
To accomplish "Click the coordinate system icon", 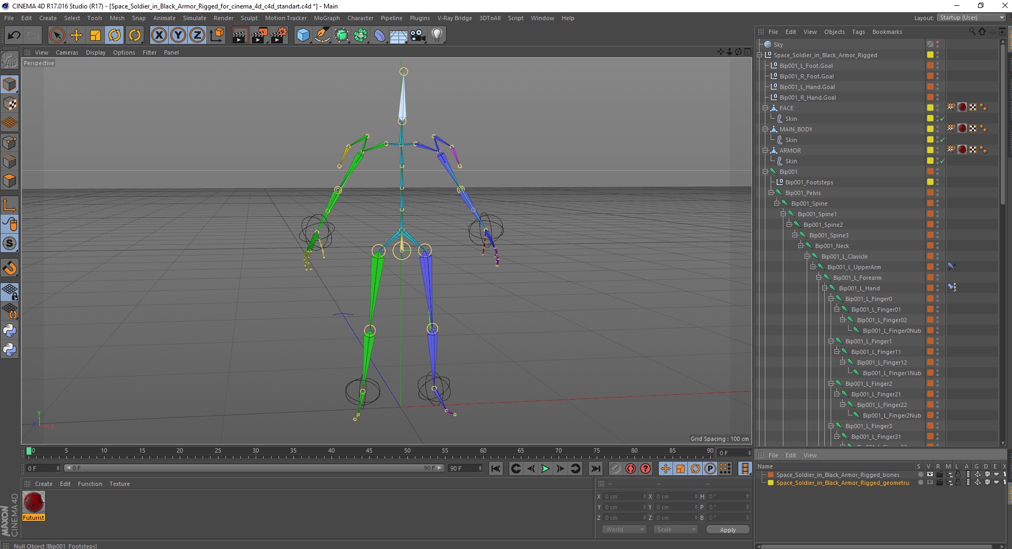I will 216,36.
